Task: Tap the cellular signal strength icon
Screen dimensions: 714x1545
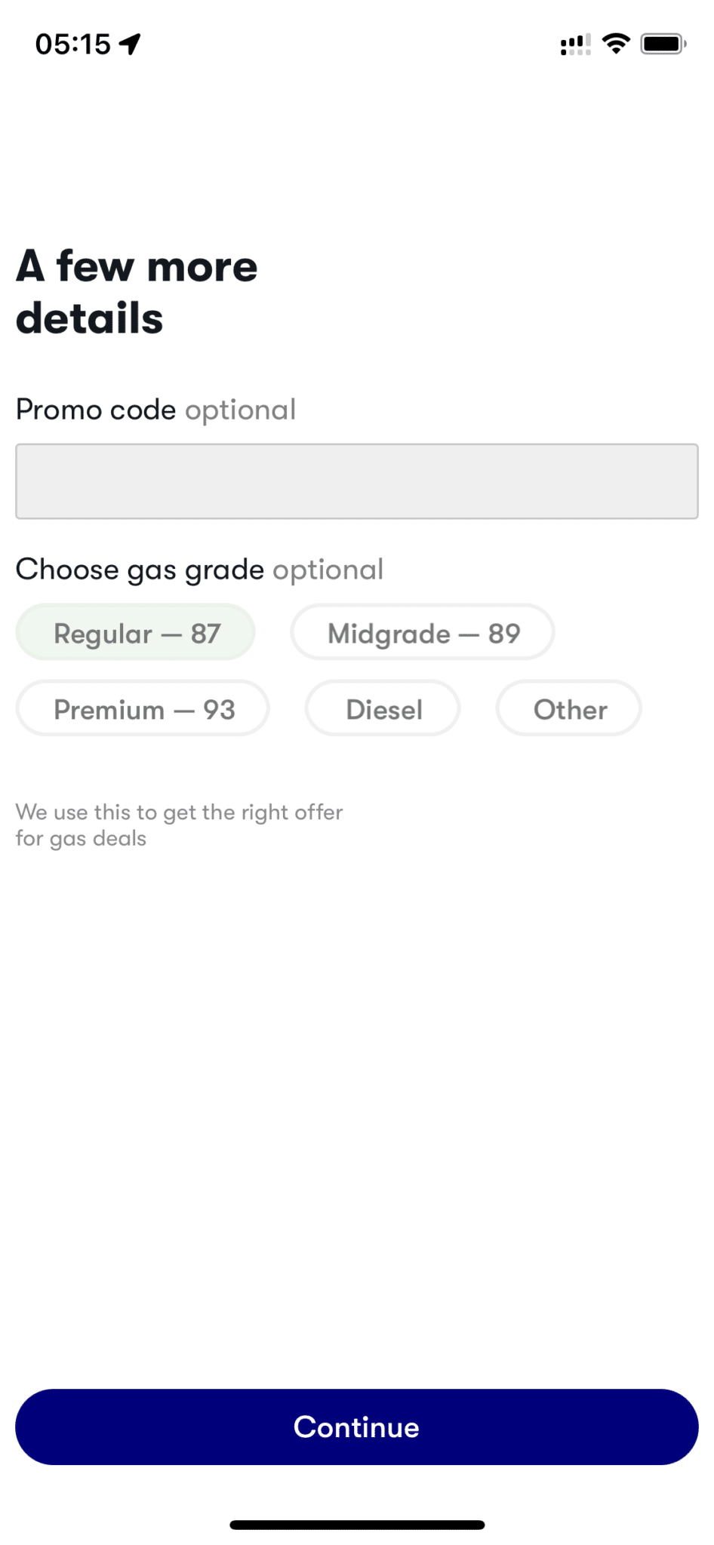Action: pyautogui.click(x=575, y=45)
